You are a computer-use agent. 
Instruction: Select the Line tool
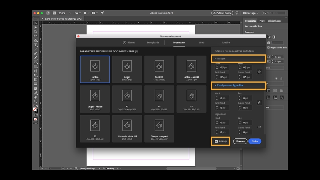coord(36,49)
